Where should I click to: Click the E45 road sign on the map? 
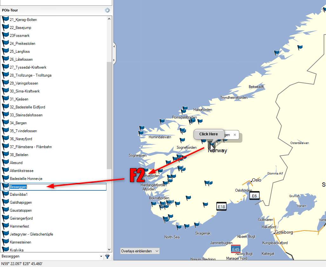click(x=236, y=249)
